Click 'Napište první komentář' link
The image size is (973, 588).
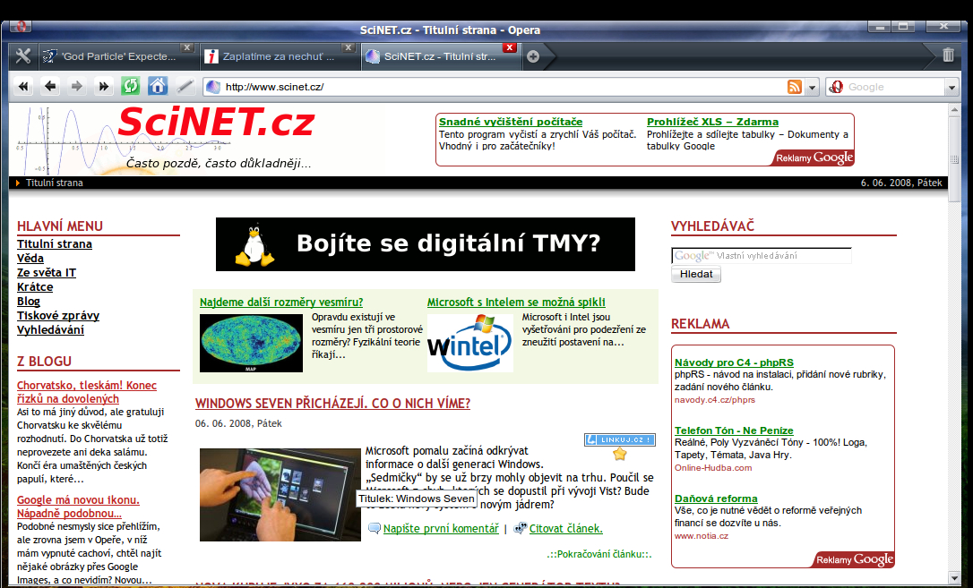tap(441, 529)
